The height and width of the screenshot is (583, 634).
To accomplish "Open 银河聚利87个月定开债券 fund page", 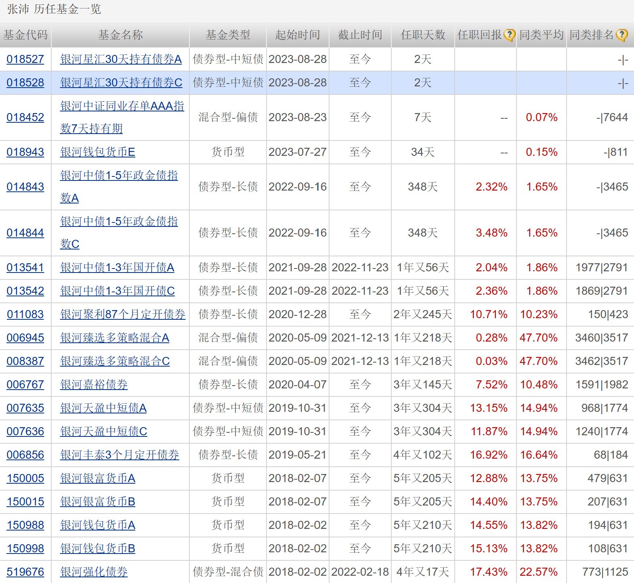I will coord(122,315).
